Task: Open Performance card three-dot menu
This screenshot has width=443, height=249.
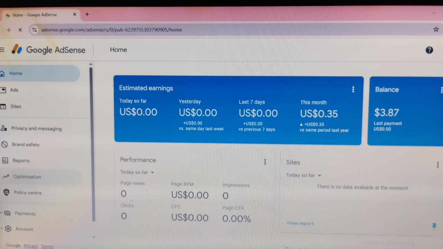Action: 265,162
